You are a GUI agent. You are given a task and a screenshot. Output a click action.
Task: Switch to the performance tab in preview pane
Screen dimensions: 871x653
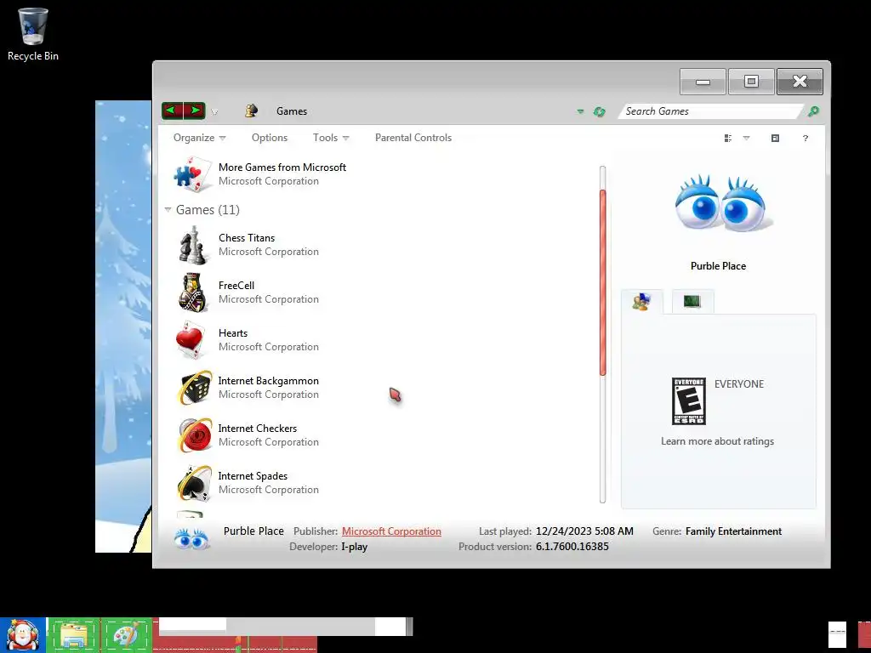click(x=692, y=302)
